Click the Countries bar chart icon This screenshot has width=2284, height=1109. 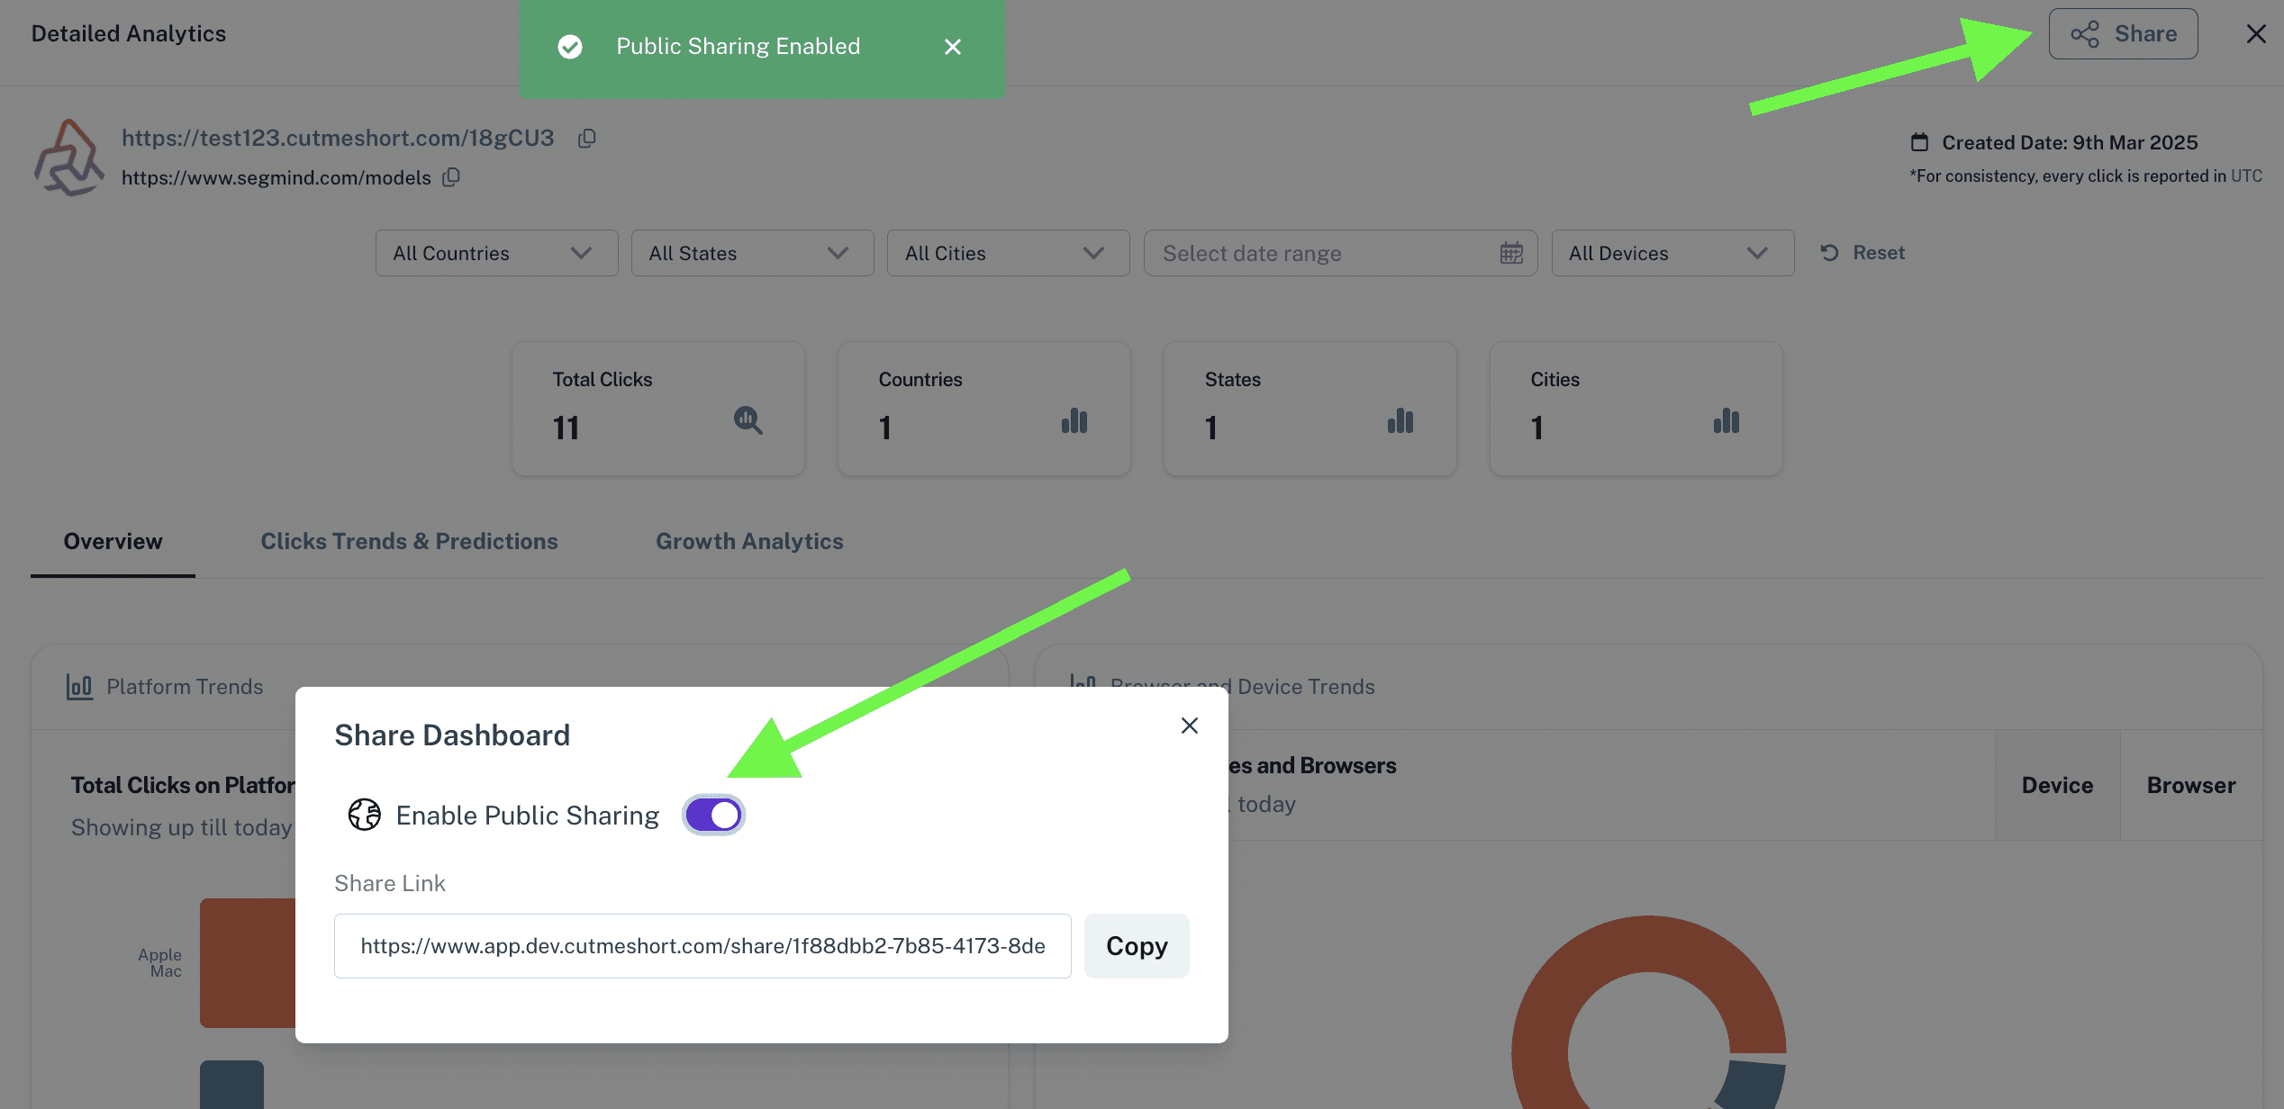(1074, 421)
